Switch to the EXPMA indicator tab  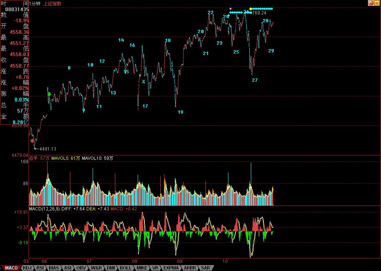tap(171, 268)
